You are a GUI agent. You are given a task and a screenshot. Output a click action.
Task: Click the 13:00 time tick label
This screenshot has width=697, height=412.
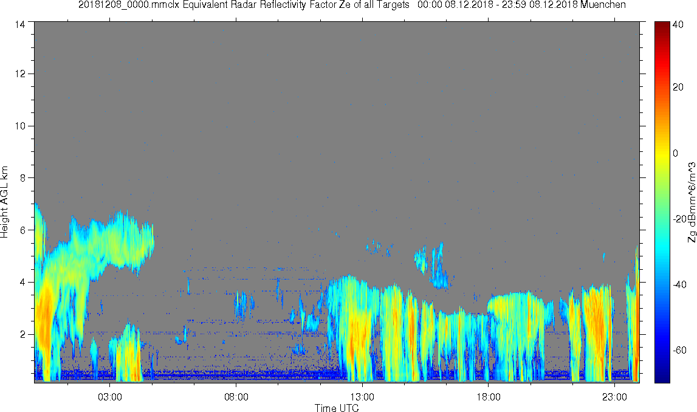[x=362, y=396]
